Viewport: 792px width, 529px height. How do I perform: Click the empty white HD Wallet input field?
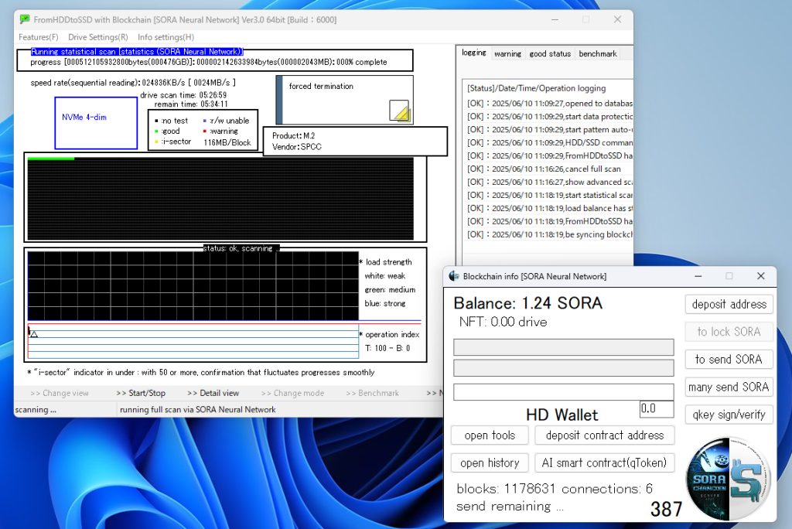563,392
